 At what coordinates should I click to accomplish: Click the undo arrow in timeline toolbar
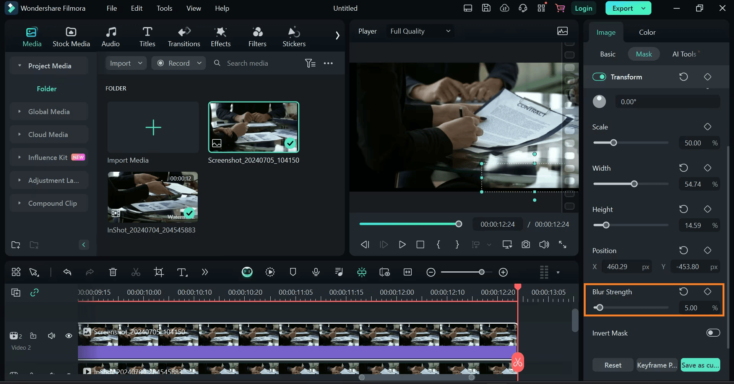67,272
